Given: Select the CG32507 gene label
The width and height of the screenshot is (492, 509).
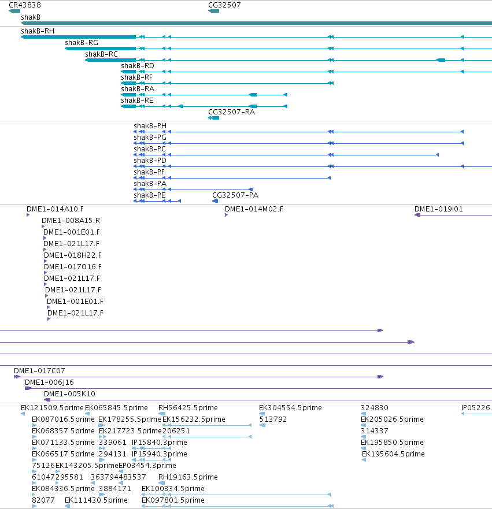Looking at the screenshot, I should 224,5.
